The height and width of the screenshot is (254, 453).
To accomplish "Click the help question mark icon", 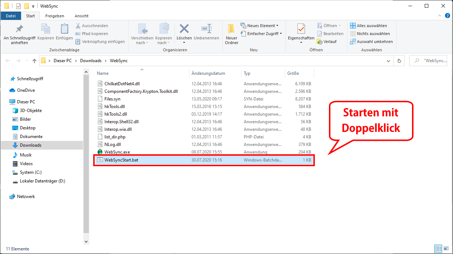I will [448, 16].
